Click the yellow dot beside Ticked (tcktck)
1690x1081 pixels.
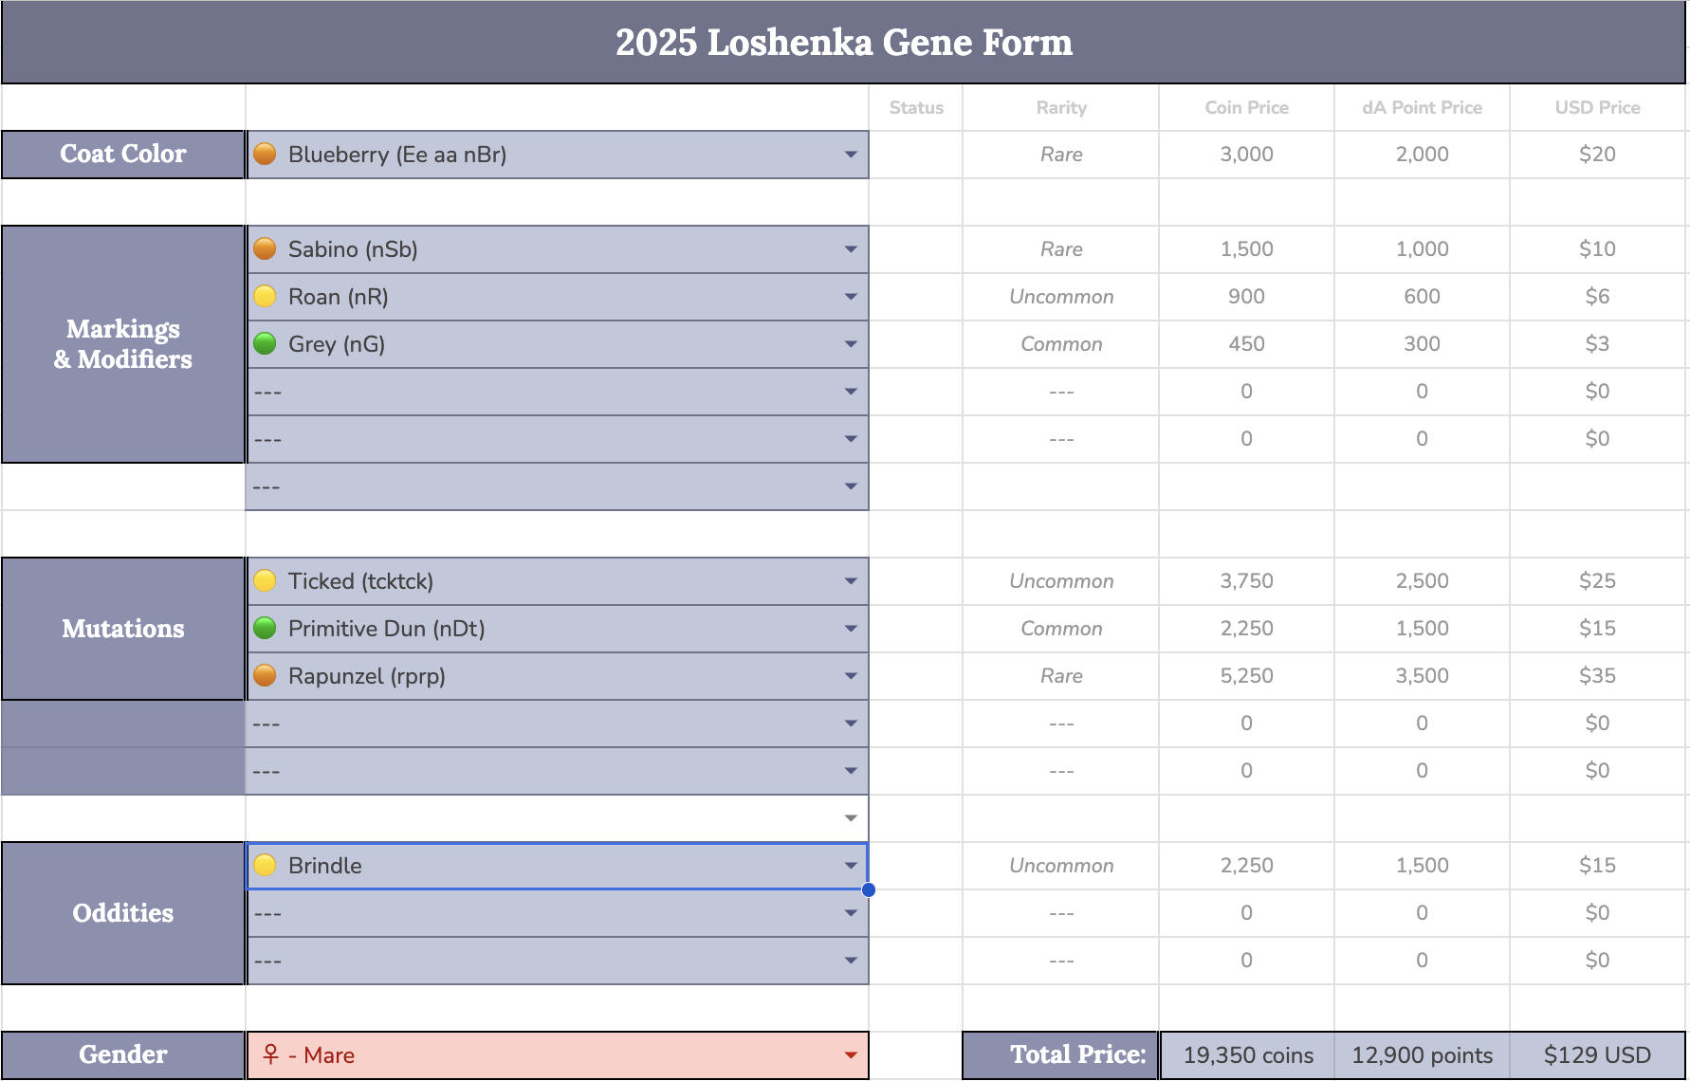click(266, 580)
